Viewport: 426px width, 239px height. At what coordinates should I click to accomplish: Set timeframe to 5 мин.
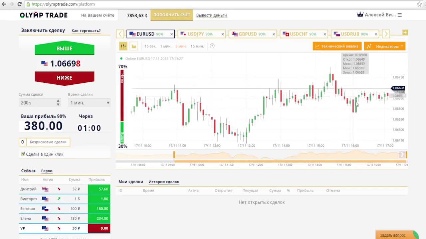pos(181,46)
